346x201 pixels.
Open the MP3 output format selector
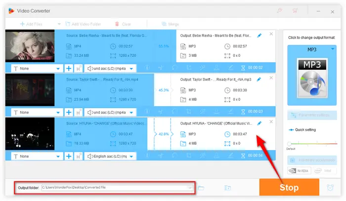coord(312,49)
